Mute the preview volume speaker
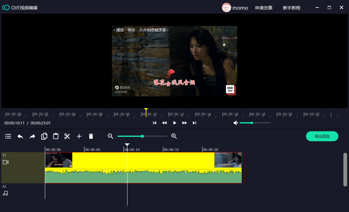Image resolution: width=349 pixels, height=212 pixels. tap(236, 123)
